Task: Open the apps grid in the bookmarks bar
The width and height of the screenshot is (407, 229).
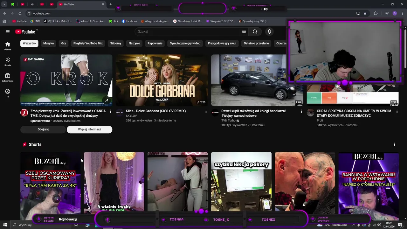Action: pyautogui.click(x=4, y=21)
